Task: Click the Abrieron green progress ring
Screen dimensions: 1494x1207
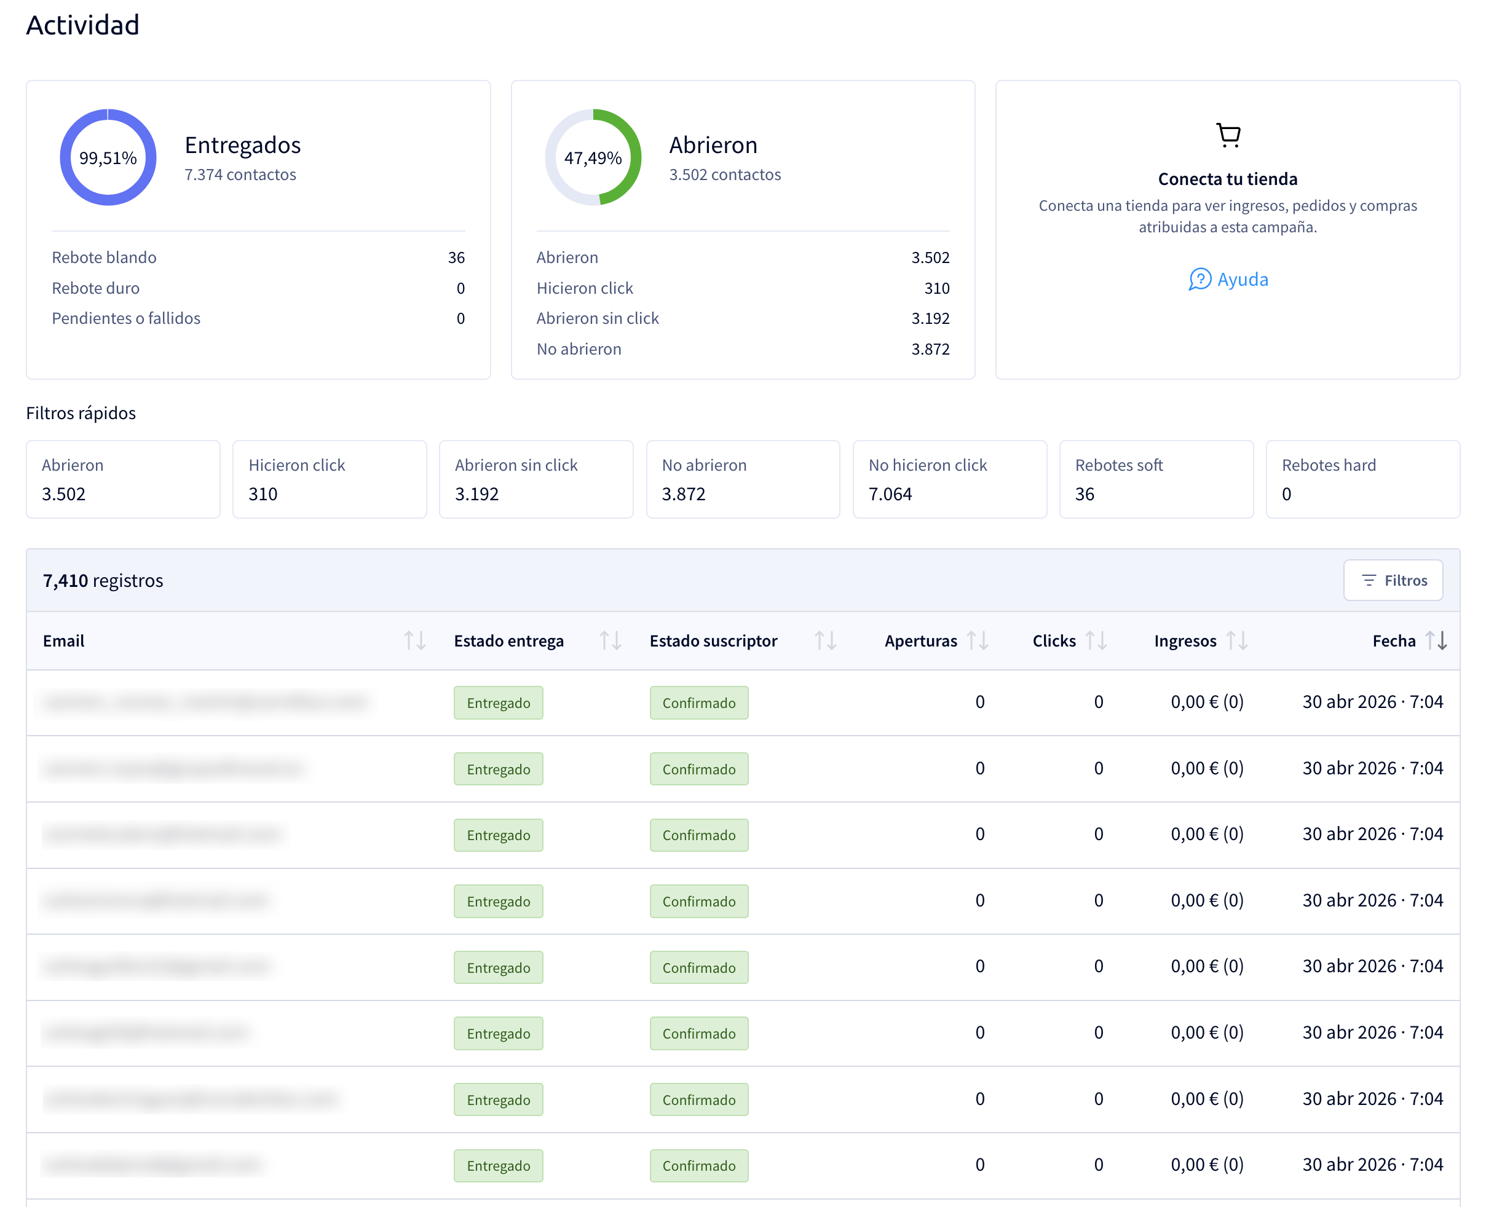Action: (593, 157)
